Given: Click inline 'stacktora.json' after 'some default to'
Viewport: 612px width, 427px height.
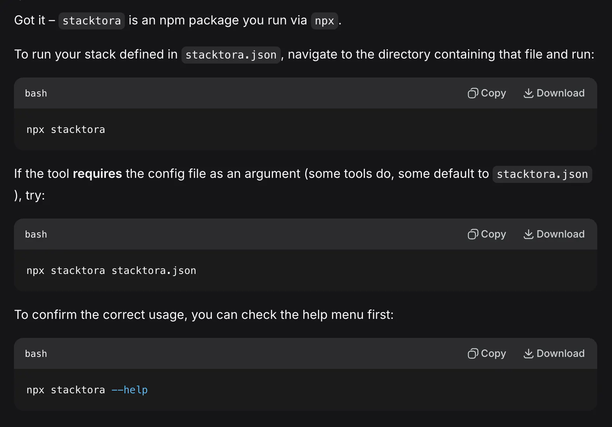Looking at the screenshot, I should [542, 174].
